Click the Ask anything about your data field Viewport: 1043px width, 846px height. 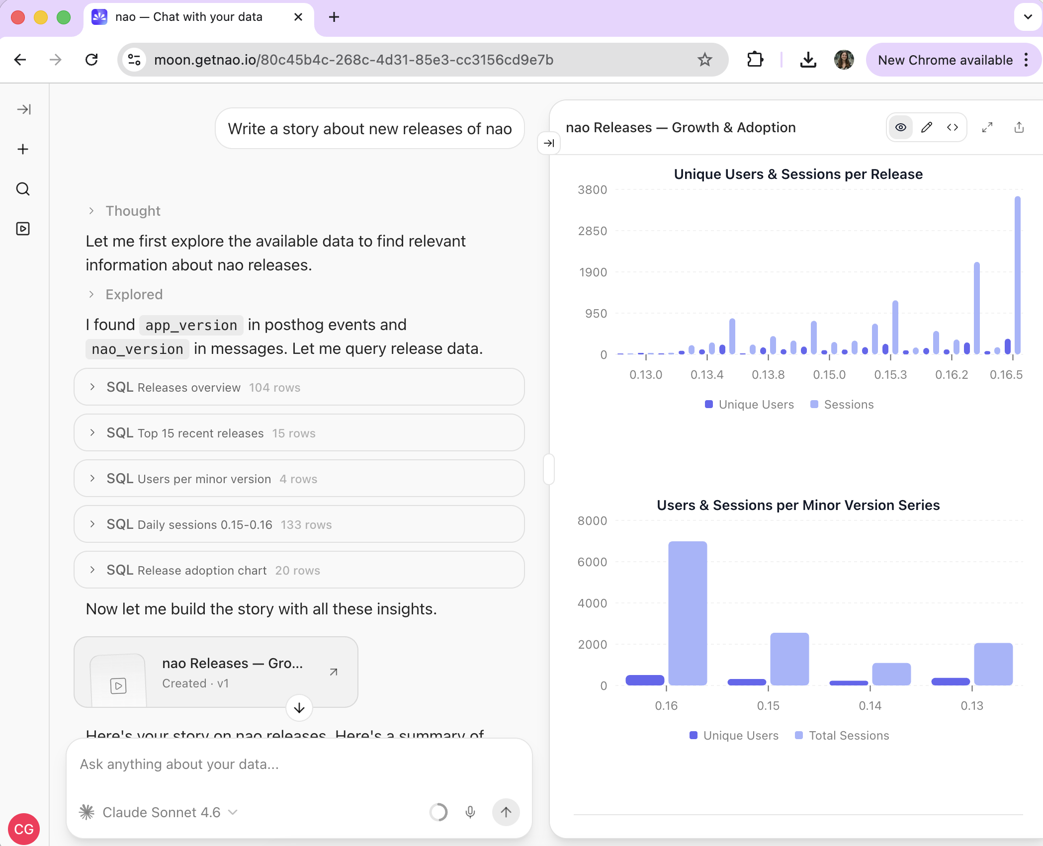[249, 764]
